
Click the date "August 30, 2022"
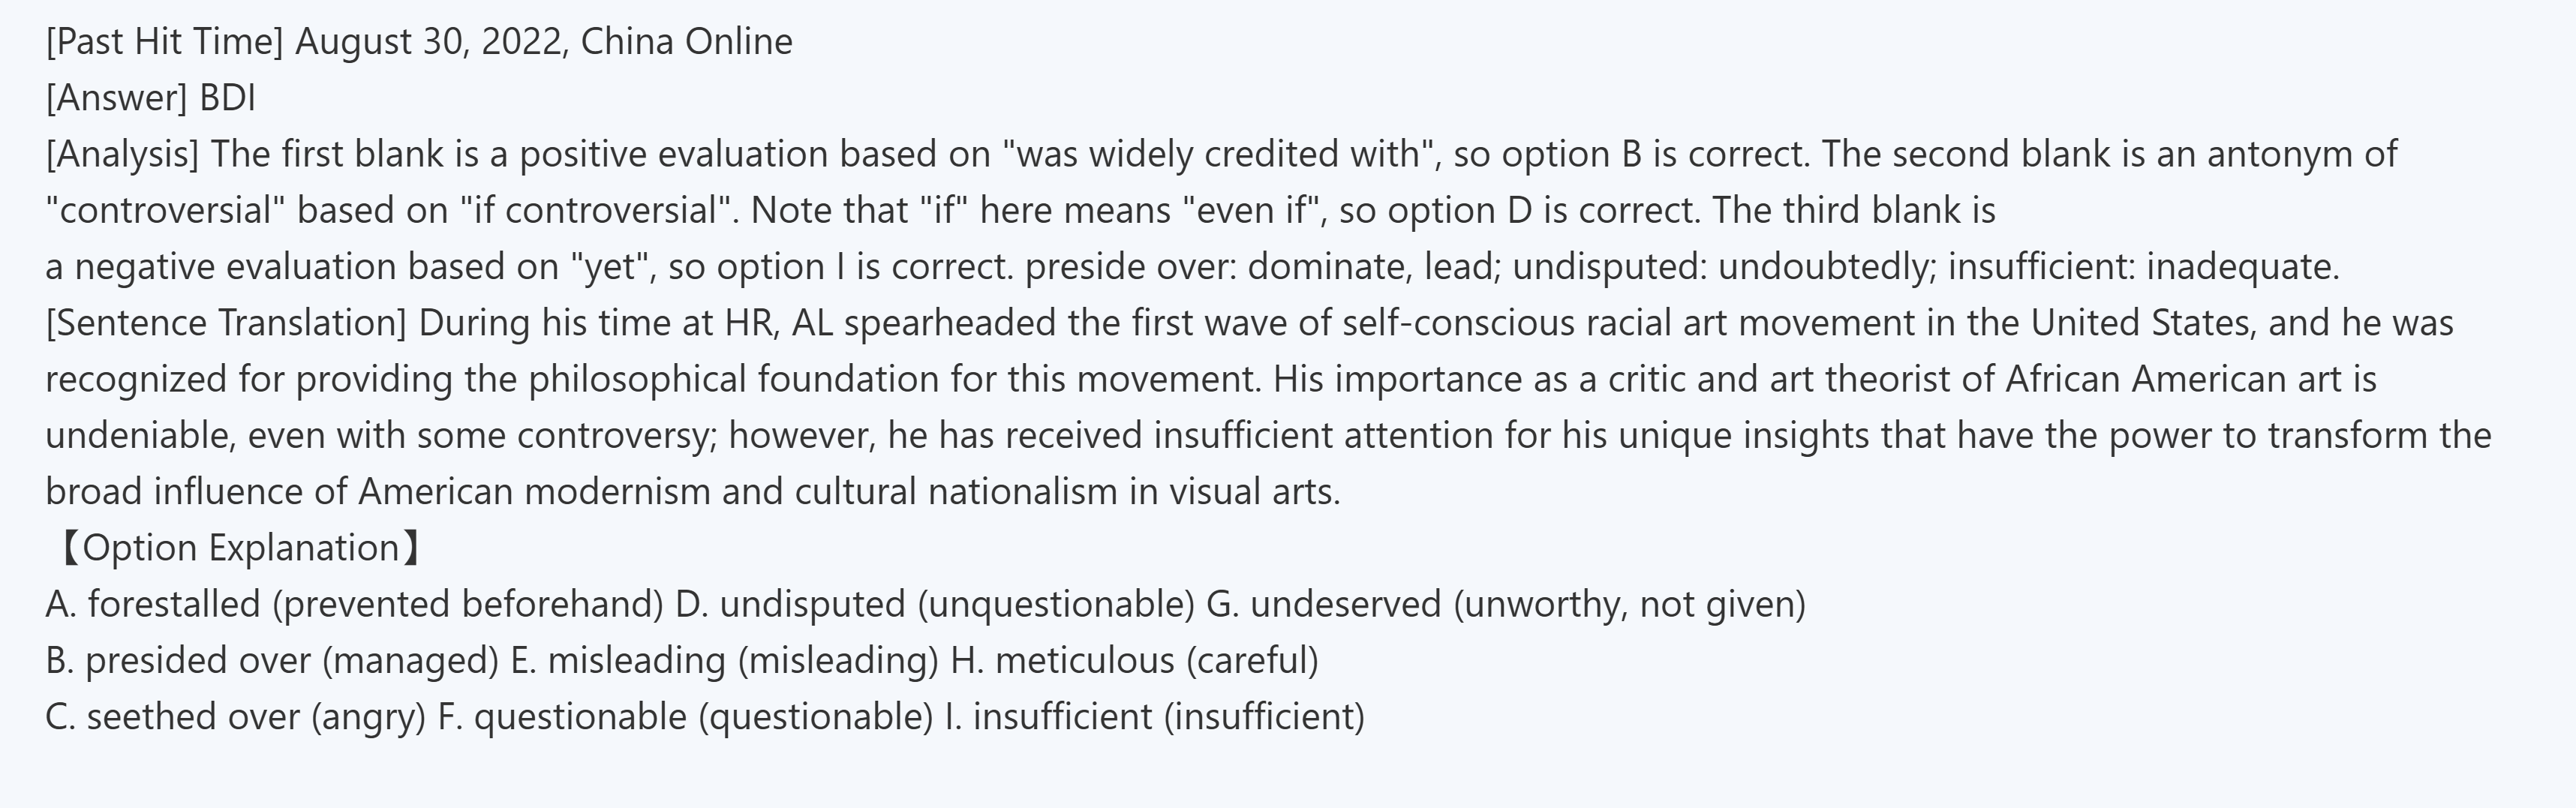[x=432, y=42]
